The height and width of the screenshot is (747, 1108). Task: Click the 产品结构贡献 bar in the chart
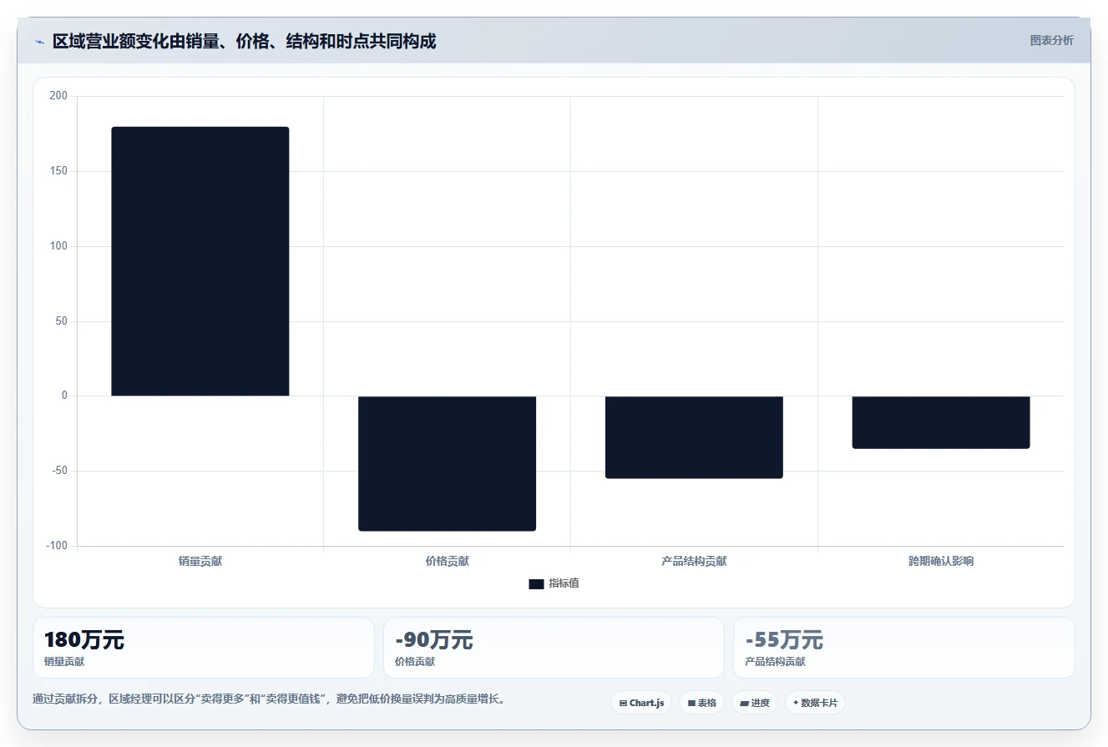pos(694,437)
